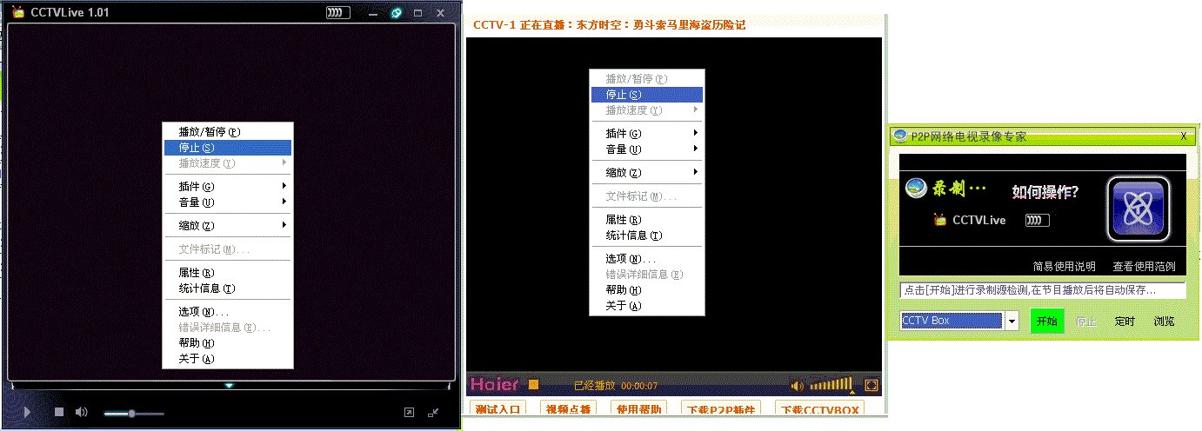
Task: Choose 属性 in the web player context menu
Action: (647, 220)
